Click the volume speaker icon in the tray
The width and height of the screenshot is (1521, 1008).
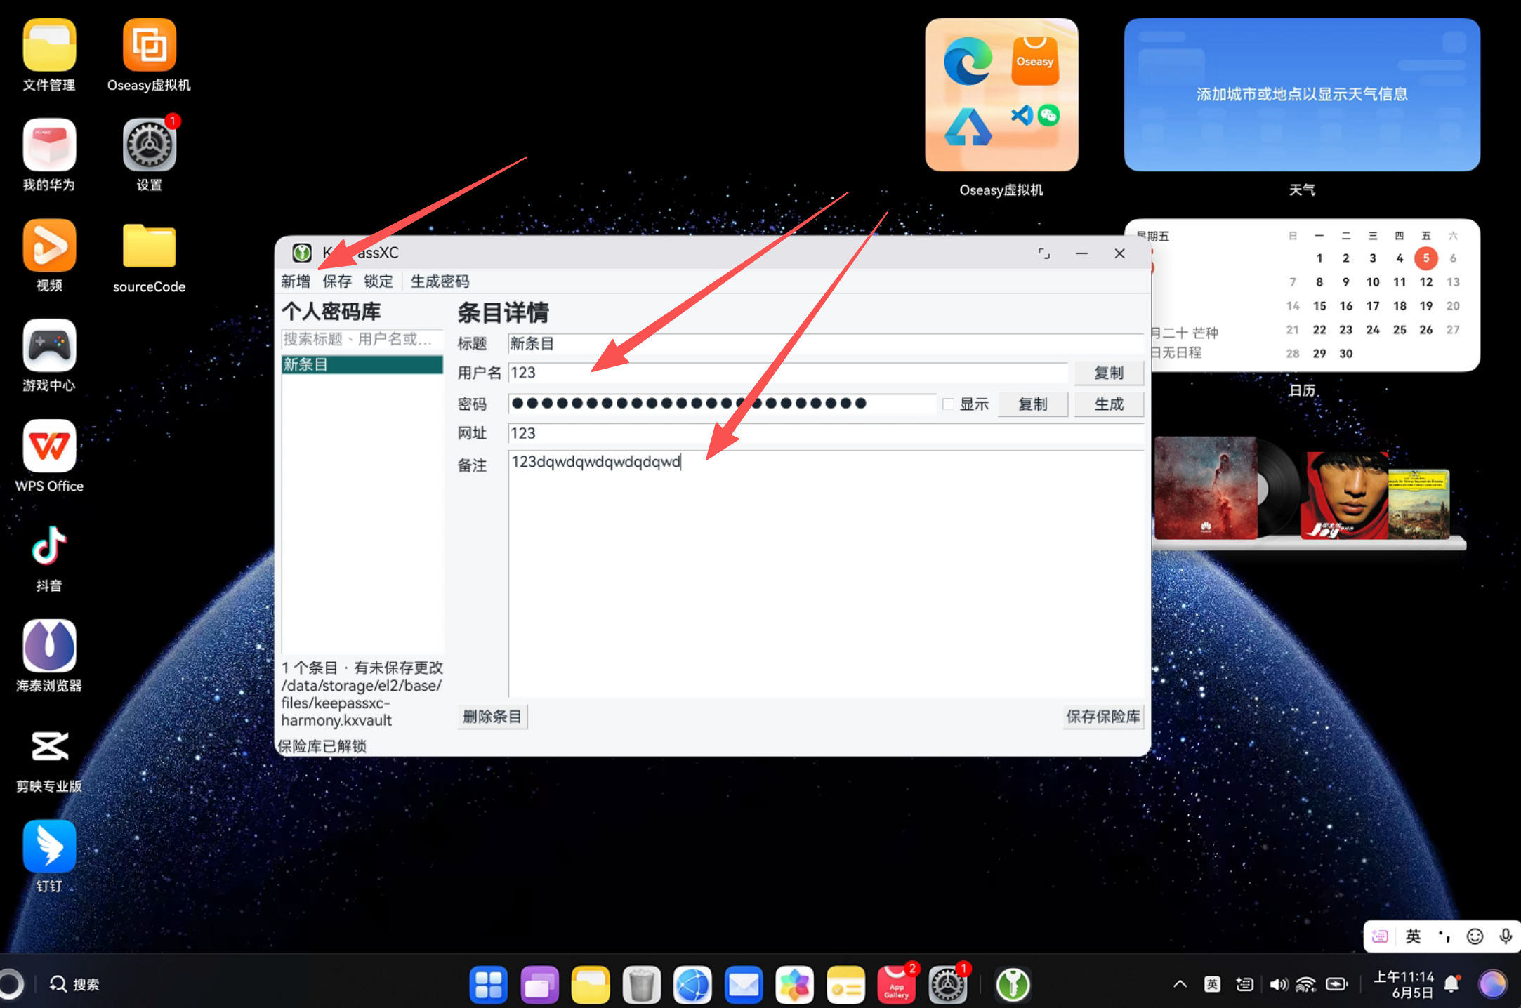click(x=1279, y=985)
